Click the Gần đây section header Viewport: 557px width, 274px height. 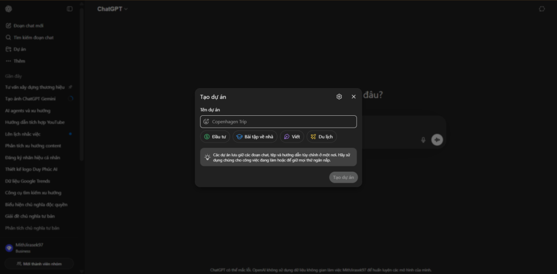pos(14,76)
